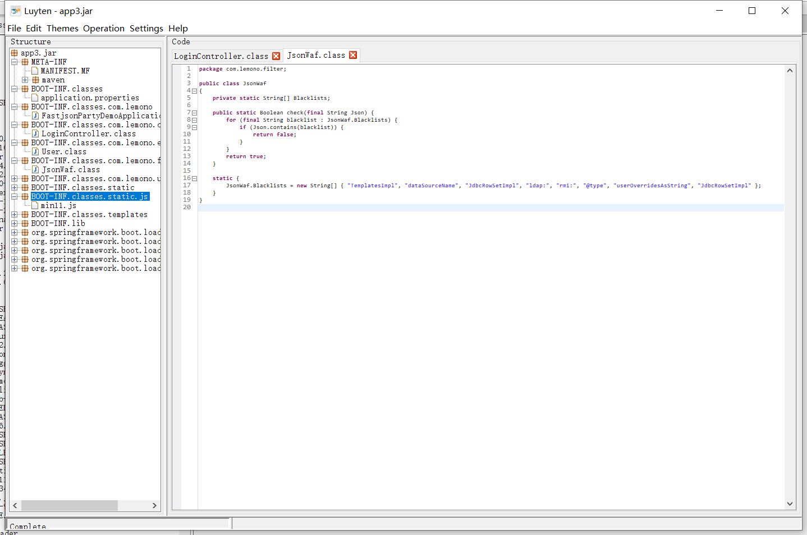Click the "return true;" code line
This screenshot has width=807, height=535.
click(246, 156)
